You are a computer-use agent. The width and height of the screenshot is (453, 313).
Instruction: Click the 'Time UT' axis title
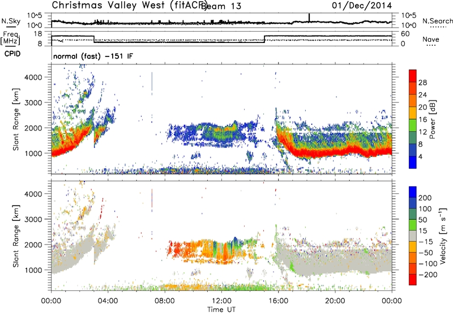[x=221, y=309]
